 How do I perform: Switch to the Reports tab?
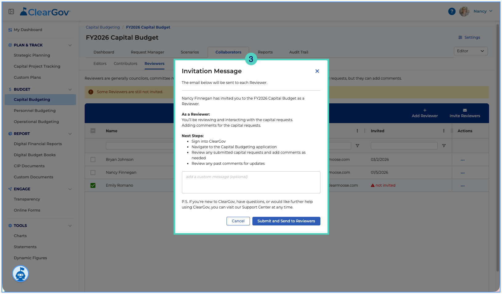265,52
